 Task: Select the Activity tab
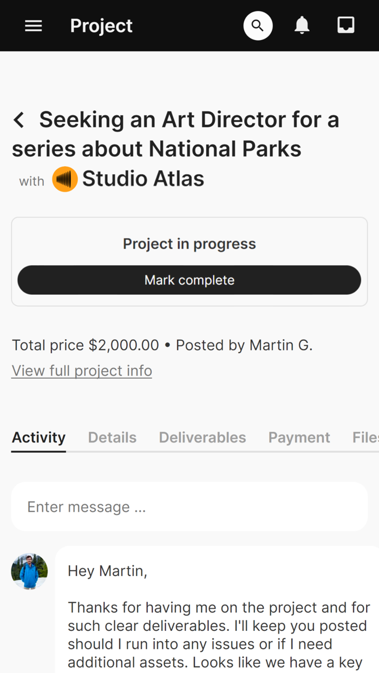[38, 437]
